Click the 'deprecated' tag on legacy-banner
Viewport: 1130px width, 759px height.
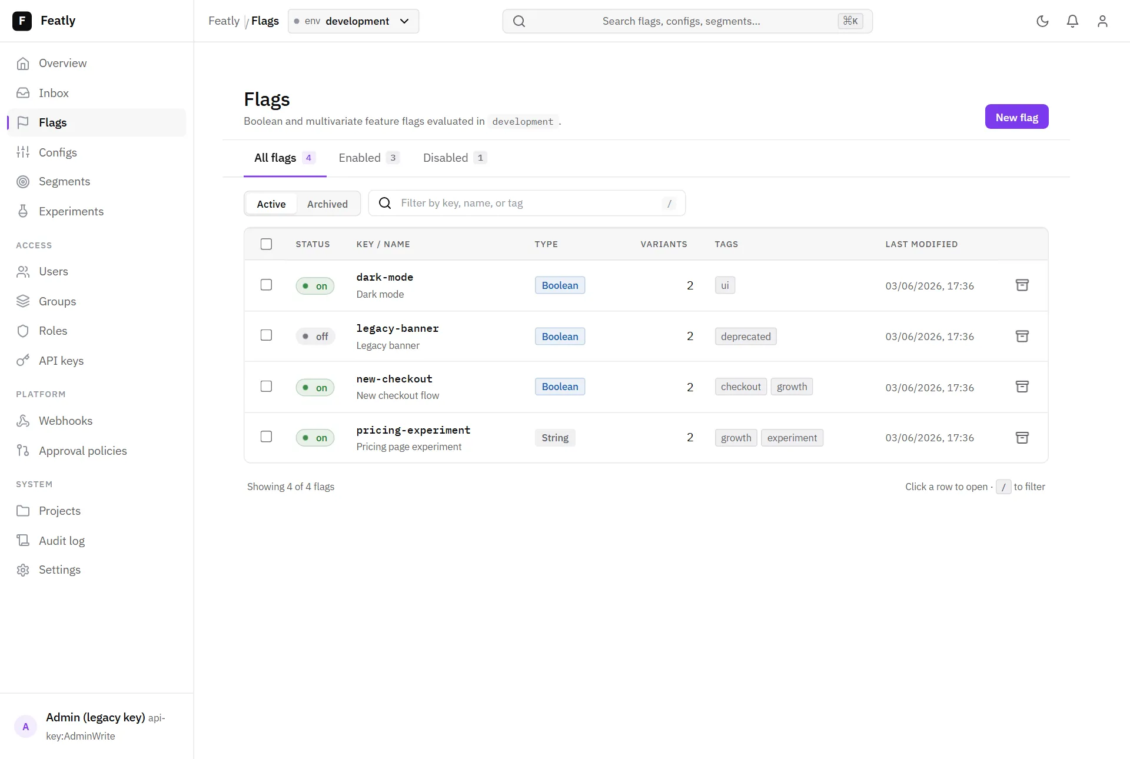pos(746,337)
